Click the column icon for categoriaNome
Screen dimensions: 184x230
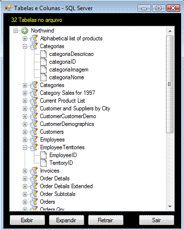[44, 77]
